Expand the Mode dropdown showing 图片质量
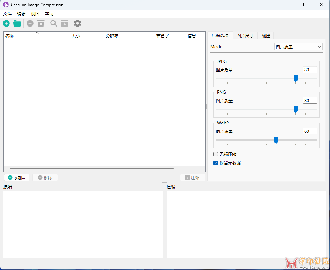Image resolution: width=330 pixels, height=270 pixels. coord(299,47)
